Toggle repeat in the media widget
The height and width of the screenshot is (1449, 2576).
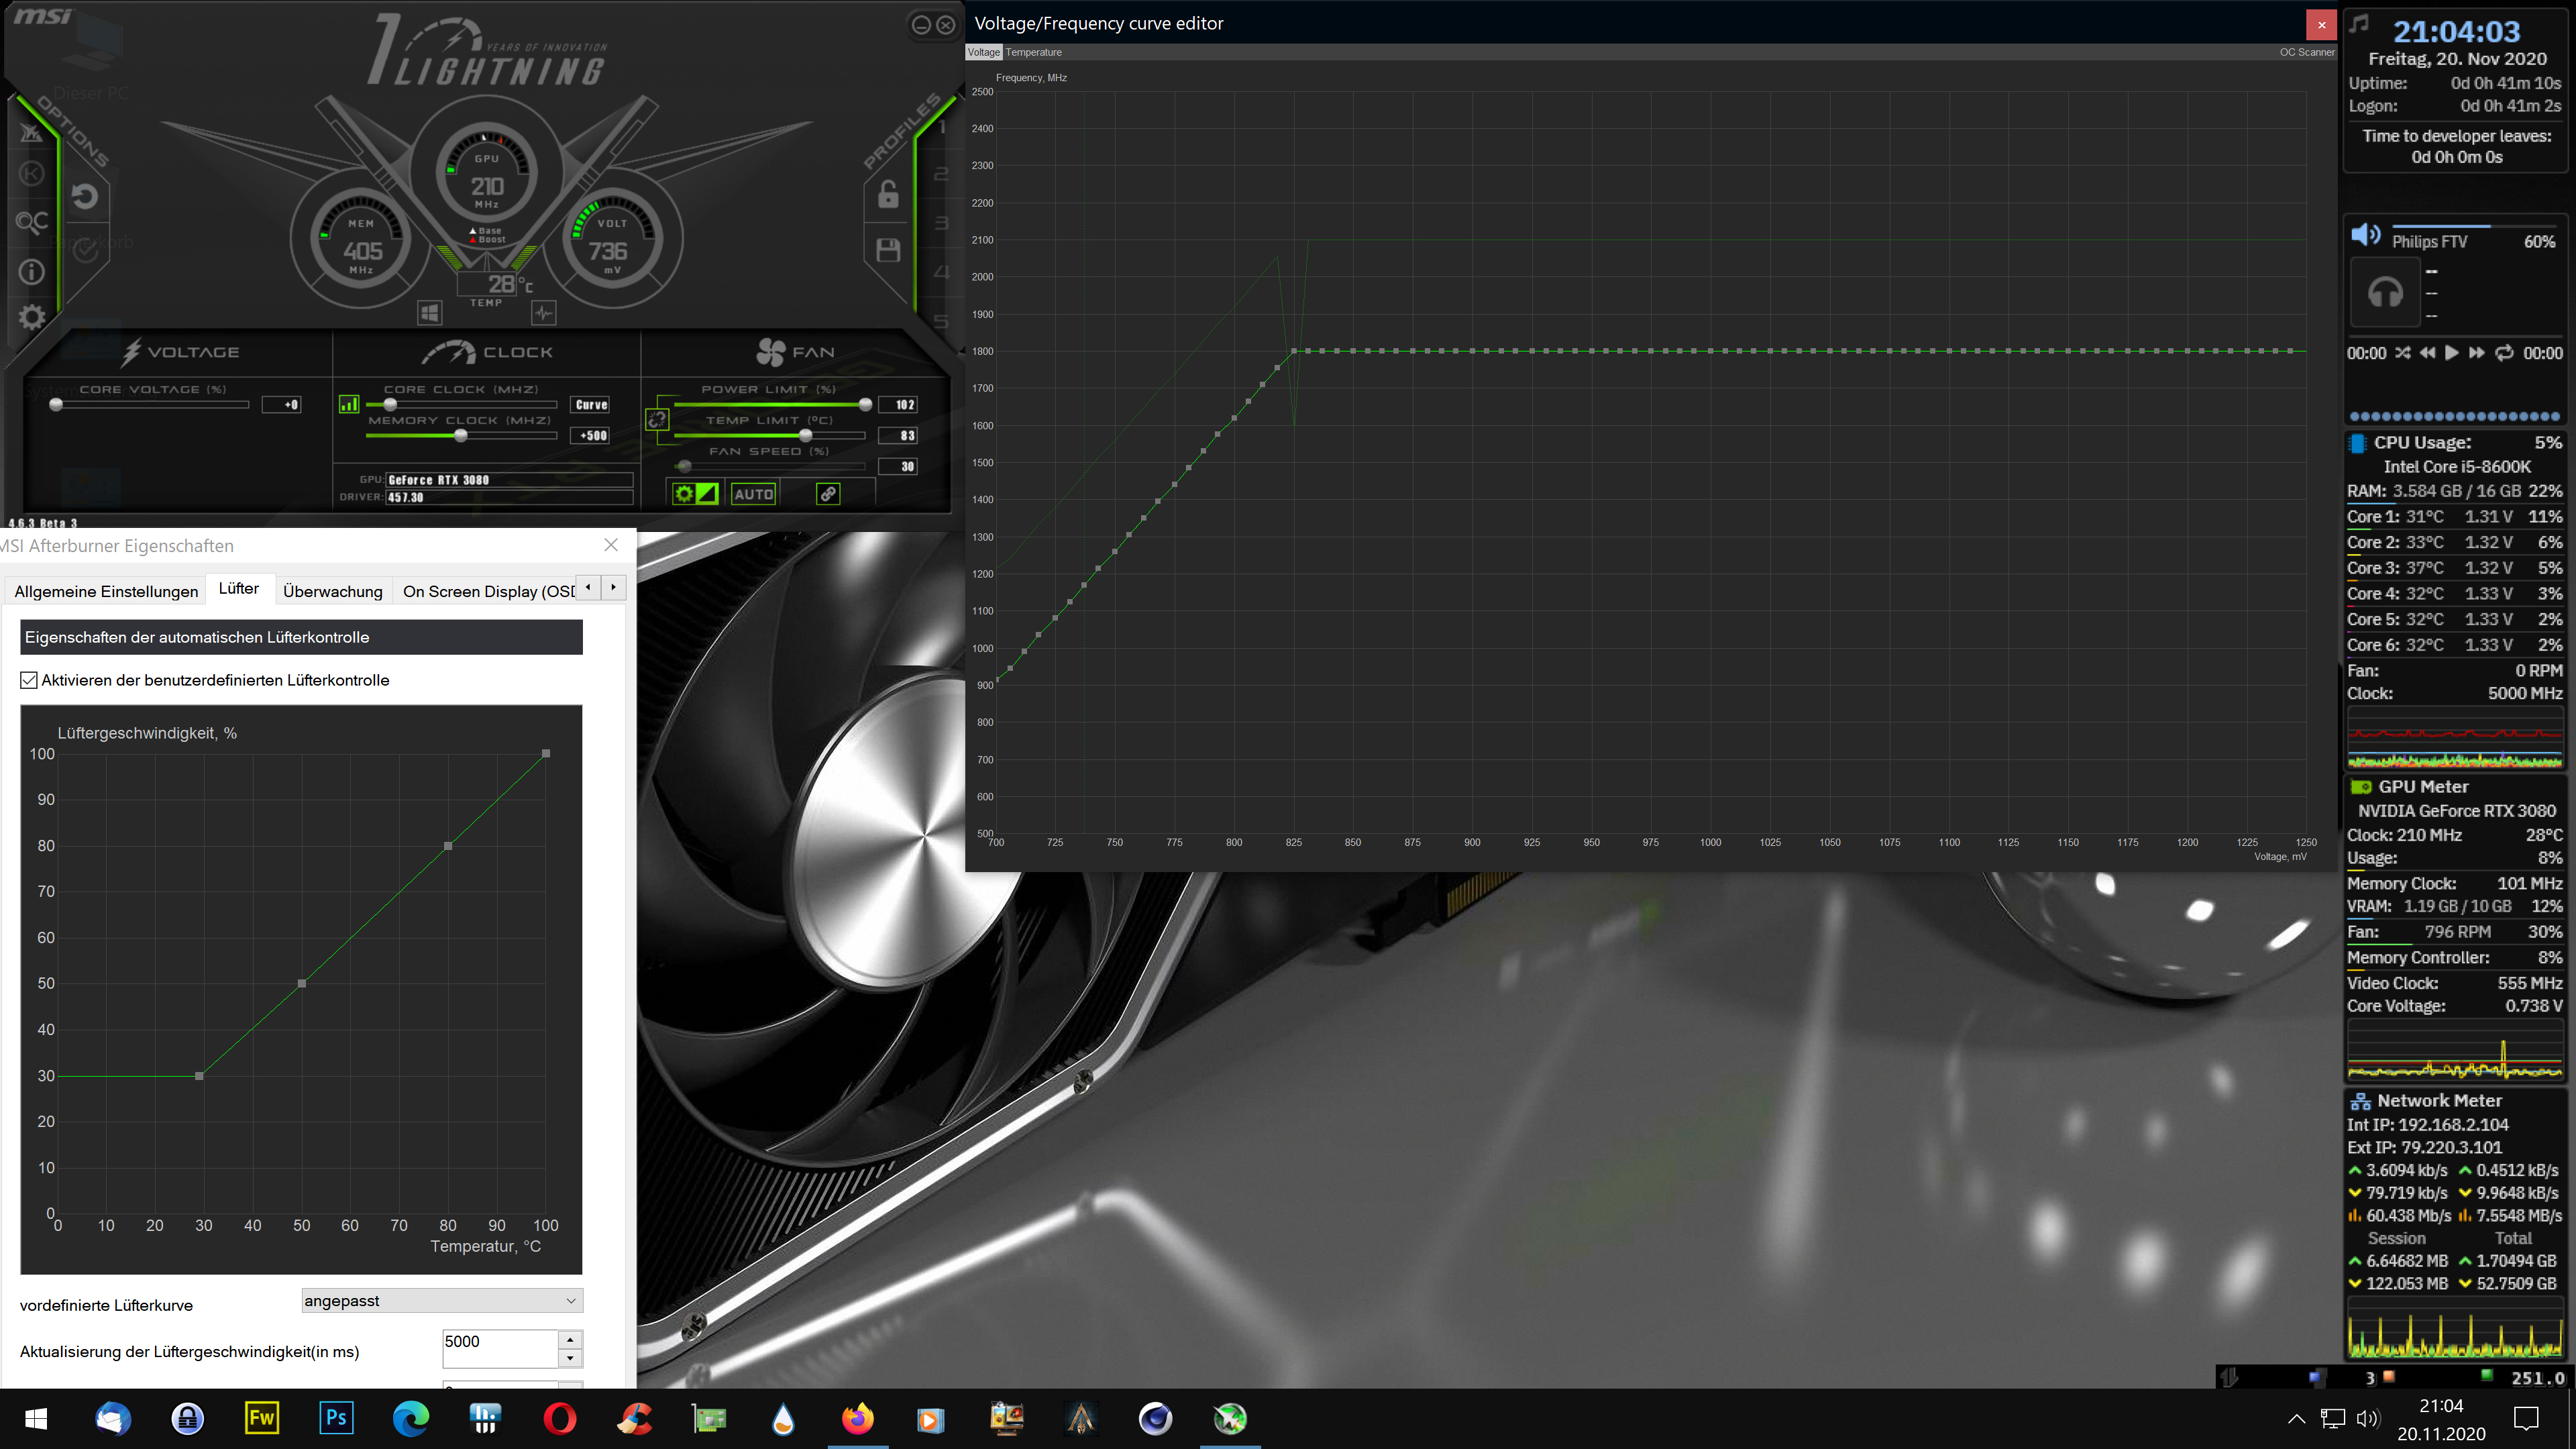point(2504,353)
